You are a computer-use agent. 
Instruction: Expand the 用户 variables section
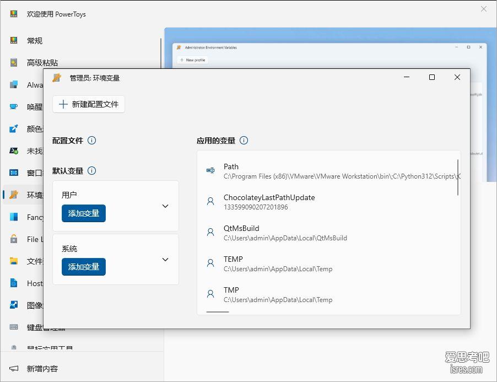click(165, 206)
